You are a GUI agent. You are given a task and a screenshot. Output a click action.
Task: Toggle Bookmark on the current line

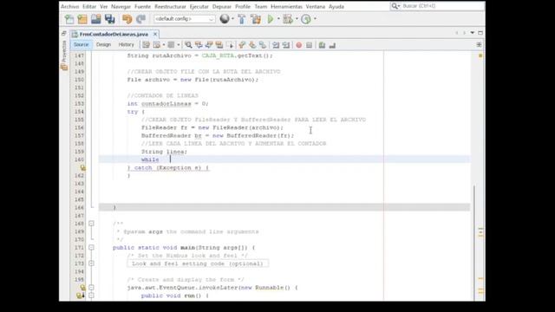click(263, 45)
